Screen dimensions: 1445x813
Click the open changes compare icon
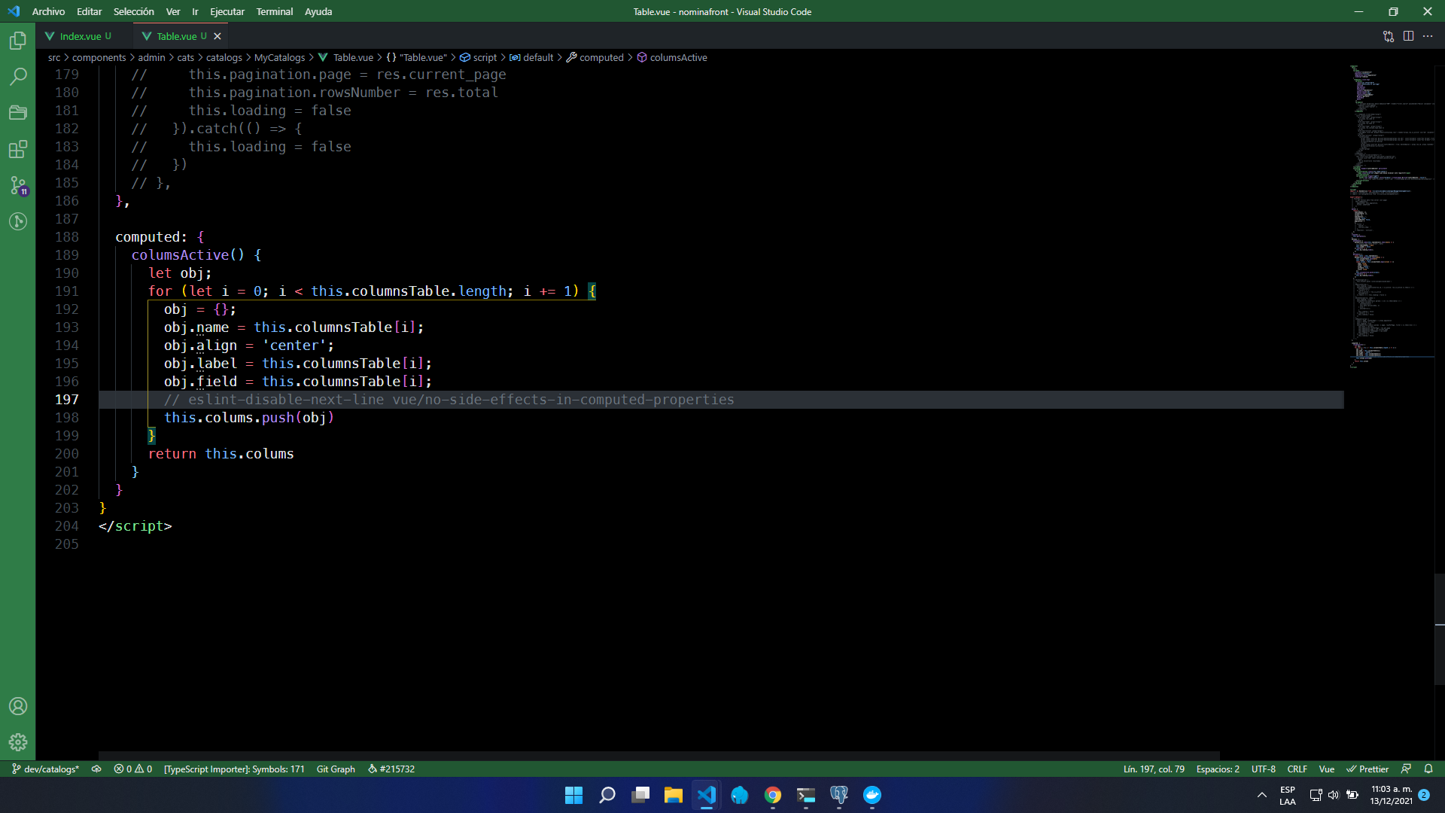click(x=1389, y=36)
